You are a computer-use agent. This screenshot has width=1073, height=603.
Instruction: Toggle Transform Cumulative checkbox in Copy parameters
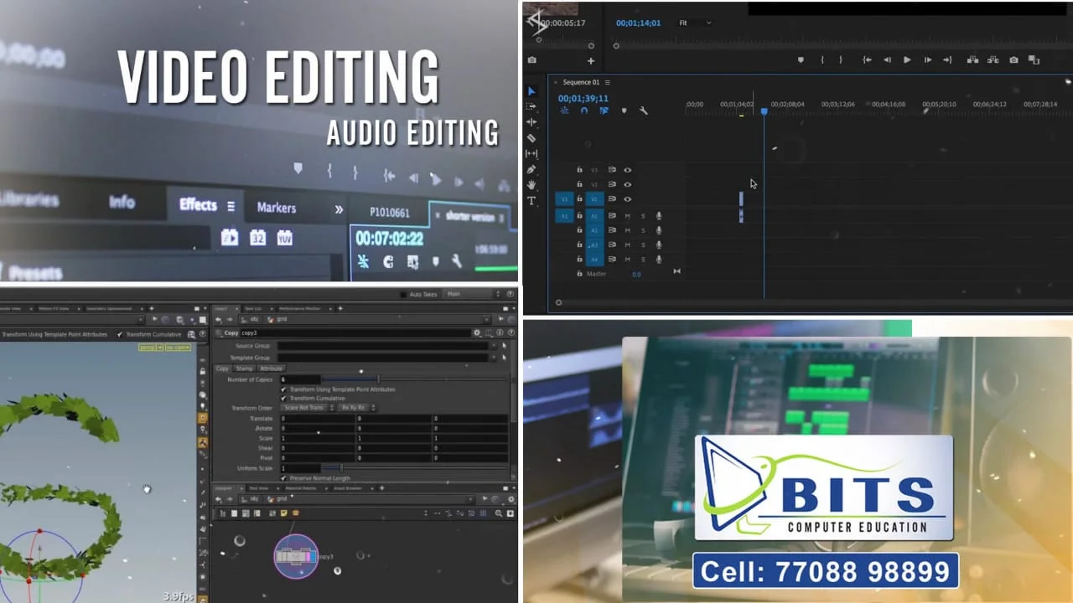tap(284, 399)
